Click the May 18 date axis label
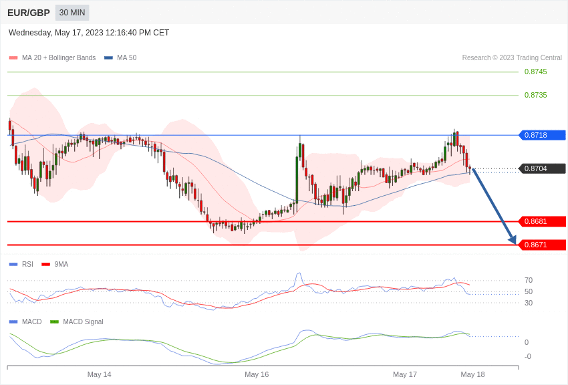Image resolution: width=568 pixels, height=385 pixels. coord(472,374)
